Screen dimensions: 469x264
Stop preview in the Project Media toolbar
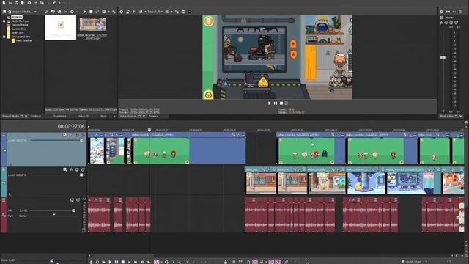[91, 12]
